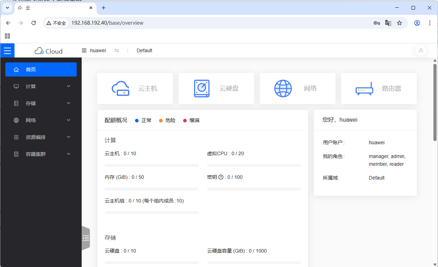This screenshot has width=438, height=267.
Task: Expand the 容器集群 menu chevron
Action: 69,154
